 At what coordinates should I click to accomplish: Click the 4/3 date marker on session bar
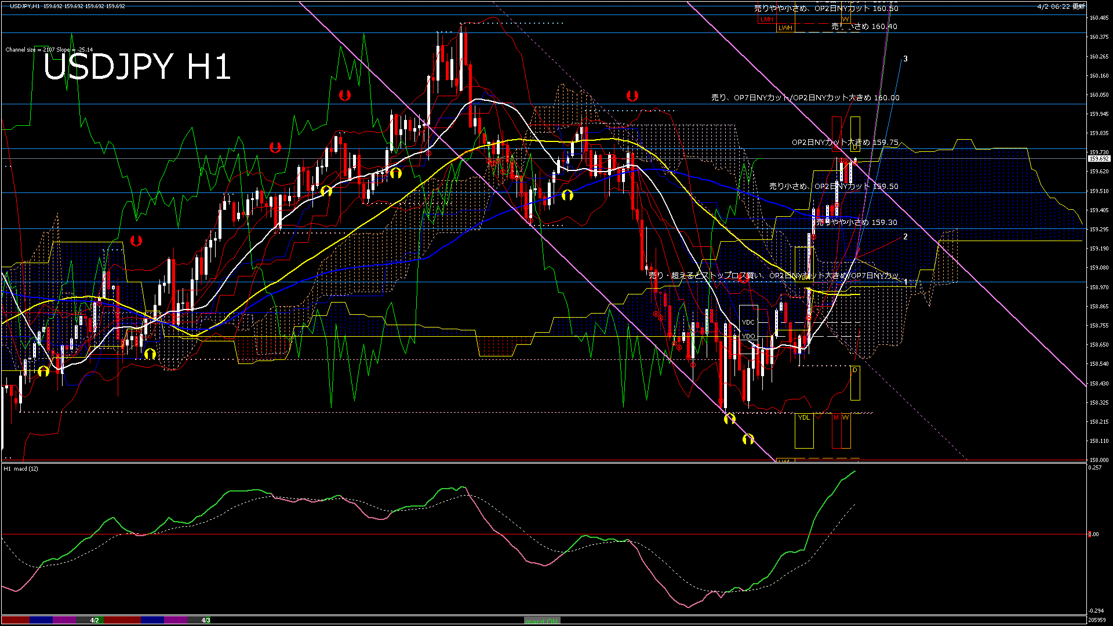click(x=206, y=620)
